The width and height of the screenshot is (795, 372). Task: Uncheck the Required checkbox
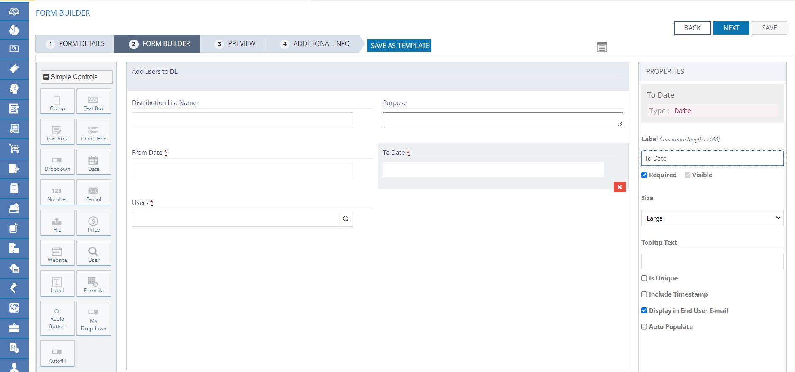pyautogui.click(x=644, y=175)
